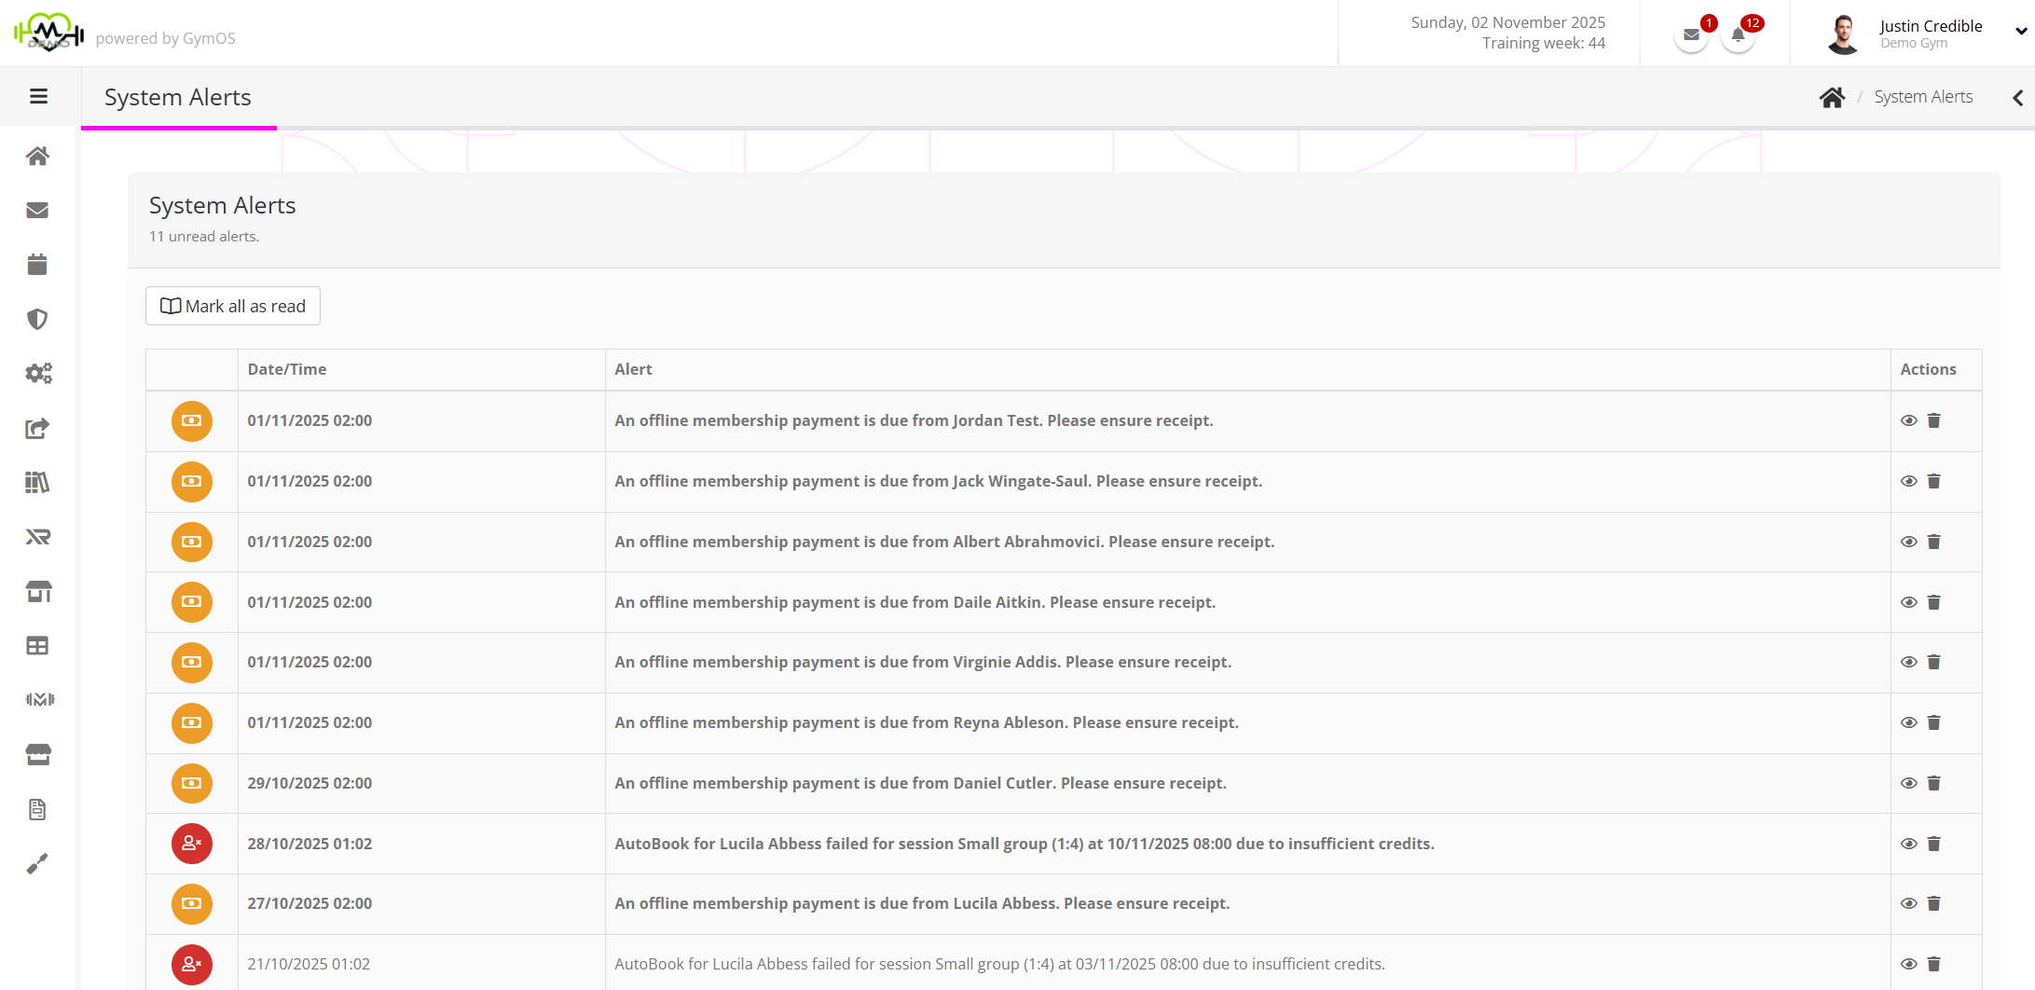Open the notifications bell with 12 badge
Image resolution: width=2035 pixels, height=990 pixels.
pos(1738,35)
